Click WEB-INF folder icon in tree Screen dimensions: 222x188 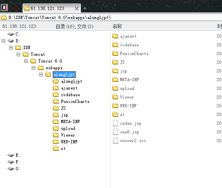pyautogui.click(x=56, y=142)
